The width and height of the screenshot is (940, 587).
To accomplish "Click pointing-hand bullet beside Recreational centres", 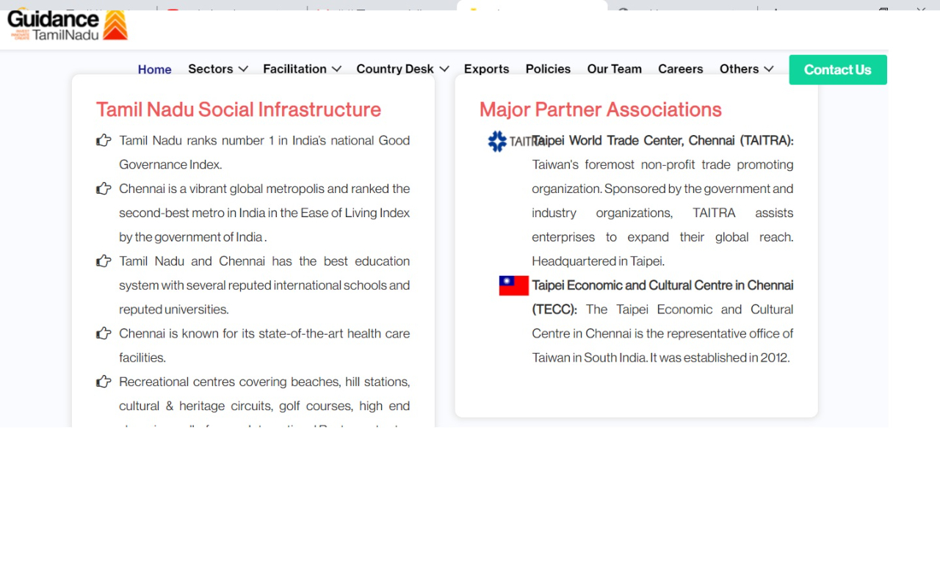I will point(104,382).
